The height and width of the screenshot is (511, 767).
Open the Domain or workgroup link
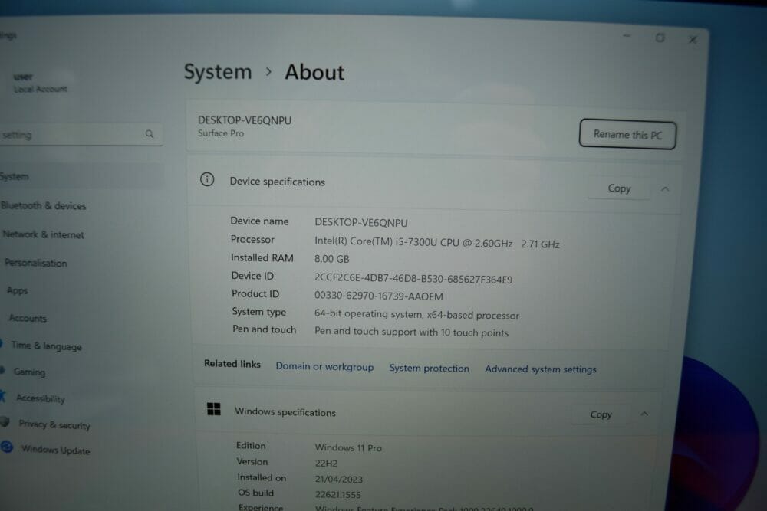tap(324, 366)
